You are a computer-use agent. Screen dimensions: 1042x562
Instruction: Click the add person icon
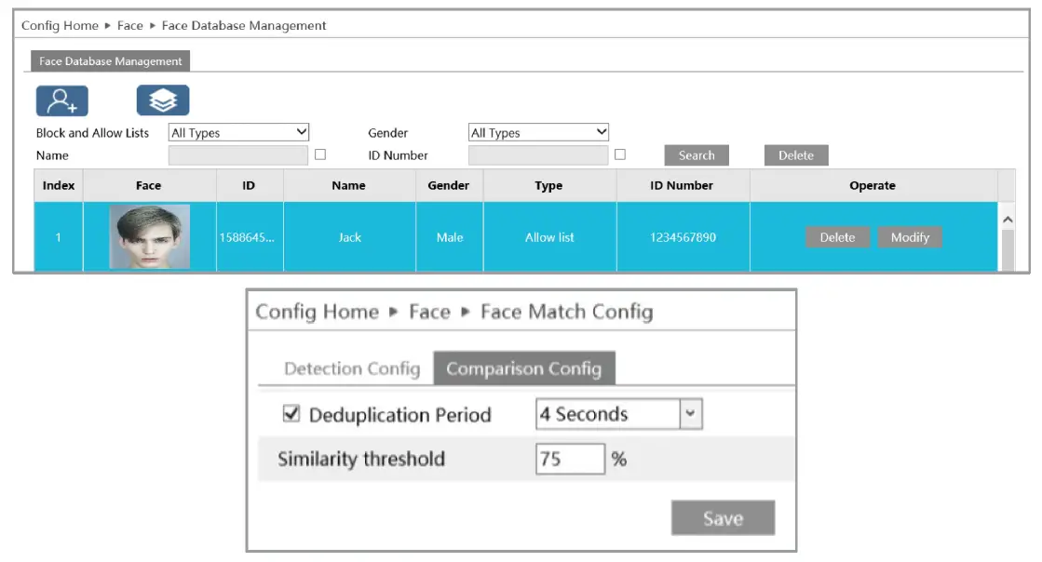tap(61, 100)
